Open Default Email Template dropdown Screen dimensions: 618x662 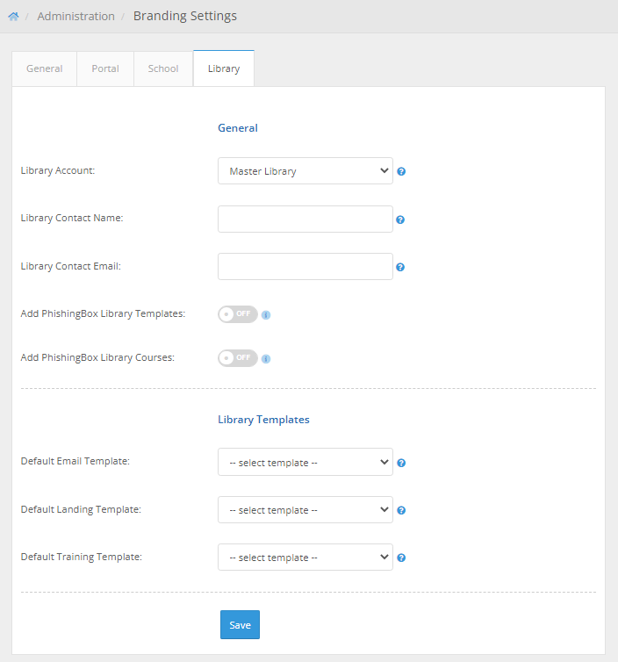pos(305,462)
